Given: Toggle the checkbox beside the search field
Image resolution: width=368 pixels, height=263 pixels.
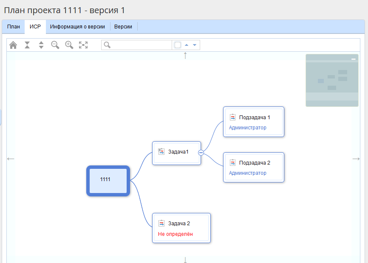Looking at the screenshot, I should coord(178,45).
